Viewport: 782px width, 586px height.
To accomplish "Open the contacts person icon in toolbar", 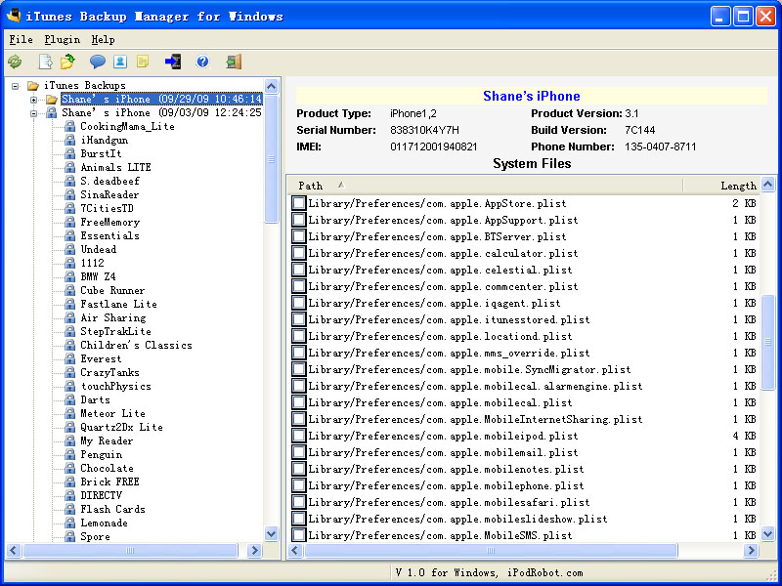I will click(120, 62).
